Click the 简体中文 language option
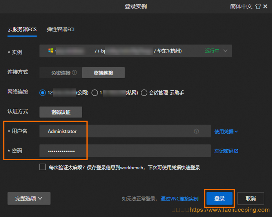The width and height of the screenshot is (272, 217). tap(241, 6)
